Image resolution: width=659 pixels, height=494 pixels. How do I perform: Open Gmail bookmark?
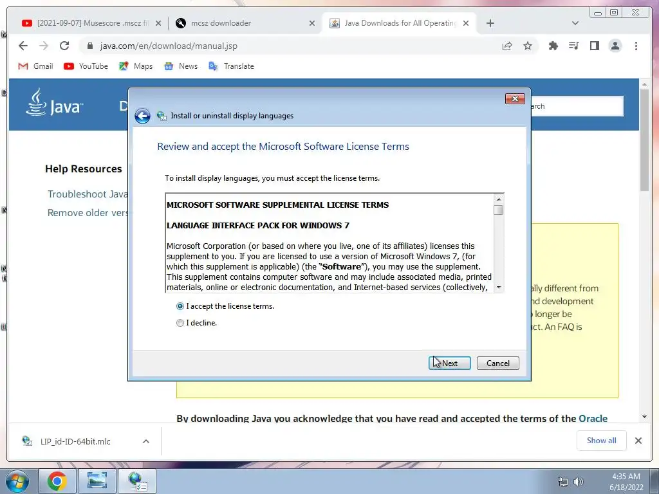(x=36, y=66)
